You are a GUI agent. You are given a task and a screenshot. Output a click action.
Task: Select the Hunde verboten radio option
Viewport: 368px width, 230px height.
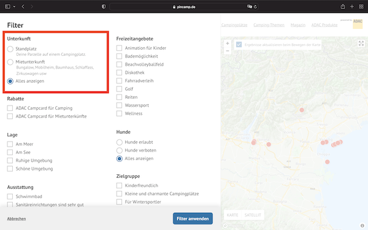pos(120,150)
